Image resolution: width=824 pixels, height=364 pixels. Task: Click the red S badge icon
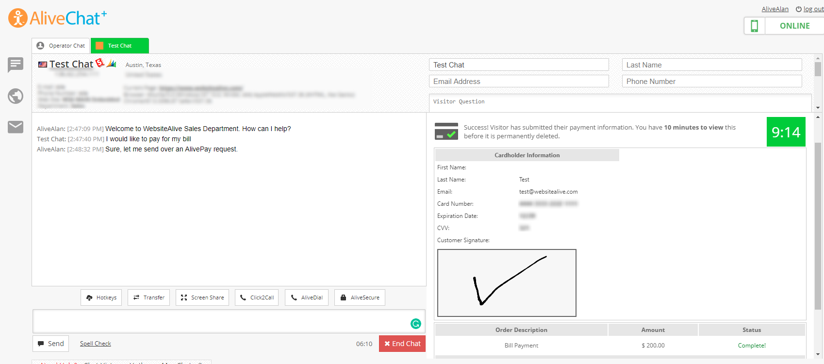[100, 63]
